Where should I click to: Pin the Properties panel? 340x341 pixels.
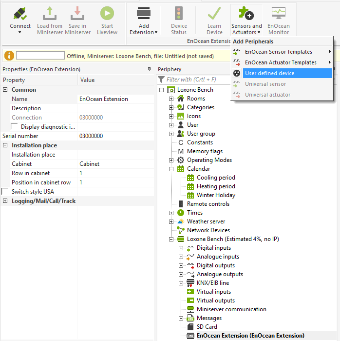[149, 69]
